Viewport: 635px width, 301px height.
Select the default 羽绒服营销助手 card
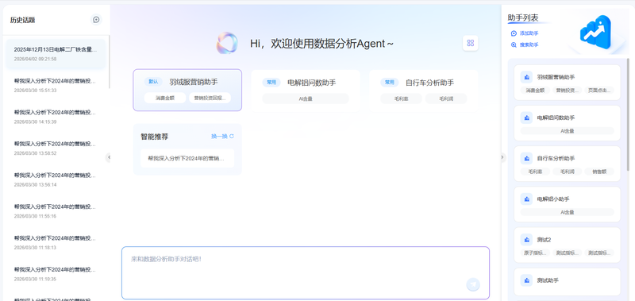coord(187,90)
